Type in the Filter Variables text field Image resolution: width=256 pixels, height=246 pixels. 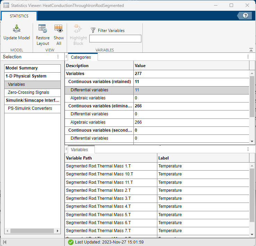point(115,39)
